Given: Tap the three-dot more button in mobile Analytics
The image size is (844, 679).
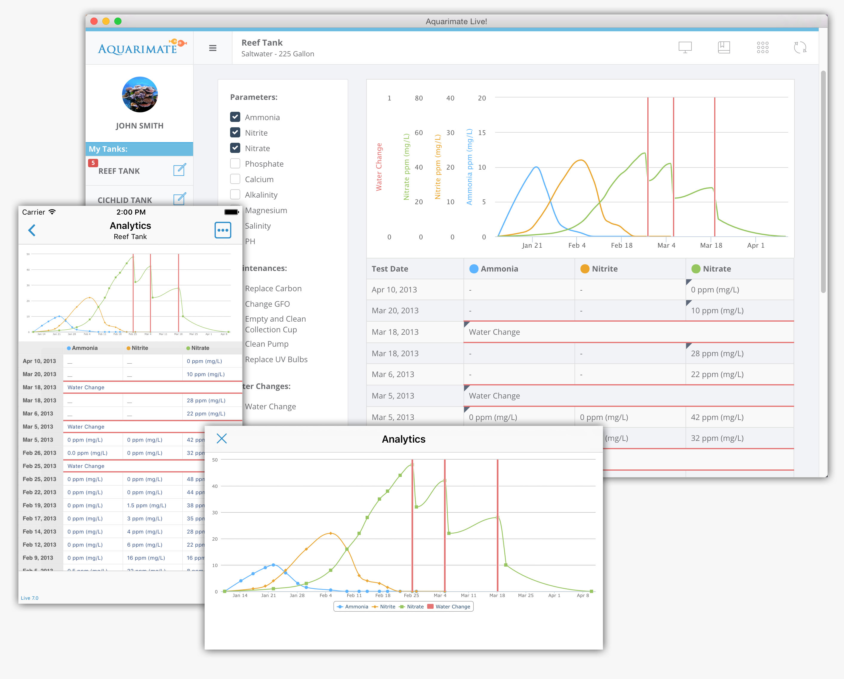Looking at the screenshot, I should (223, 230).
